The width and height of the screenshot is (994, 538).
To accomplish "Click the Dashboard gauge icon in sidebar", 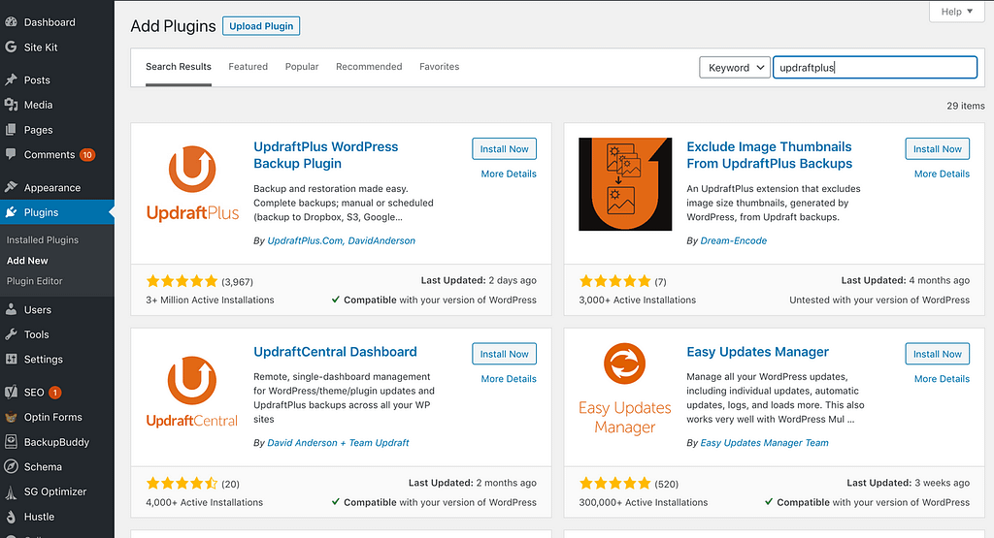I will click(11, 22).
